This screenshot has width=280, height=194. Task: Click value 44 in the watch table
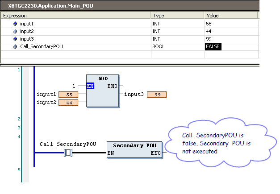click(209, 31)
